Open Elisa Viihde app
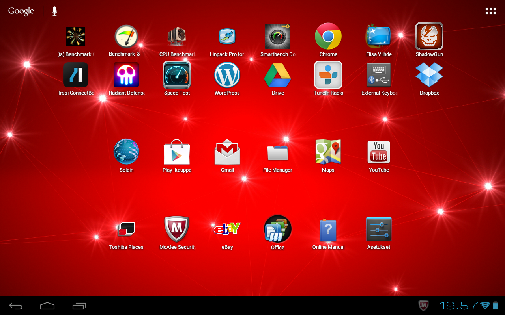 379,37
